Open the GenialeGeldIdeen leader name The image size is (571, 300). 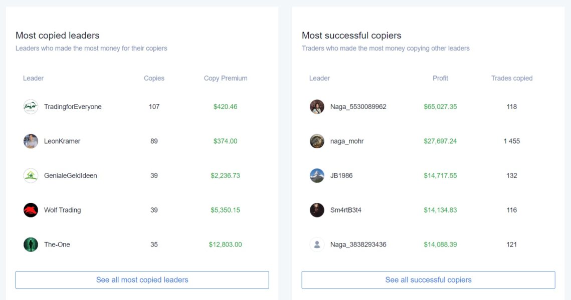[x=71, y=175]
